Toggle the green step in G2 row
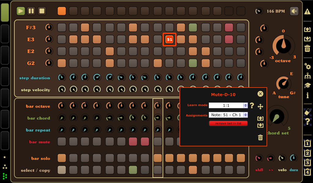This screenshot has width=313, height=183. (x=193, y=63)
